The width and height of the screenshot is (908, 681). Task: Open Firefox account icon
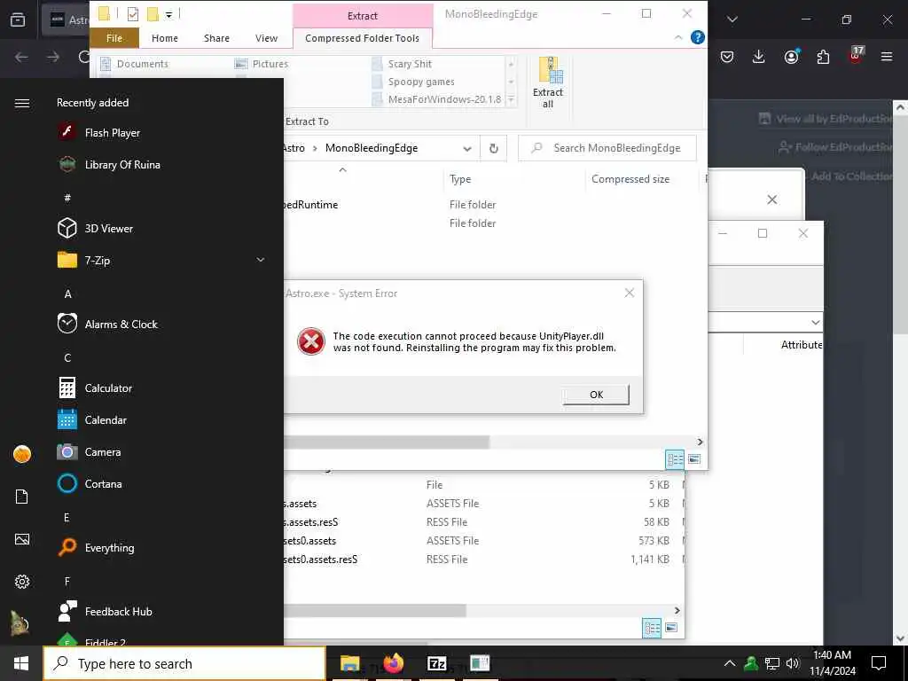[791, 56]
